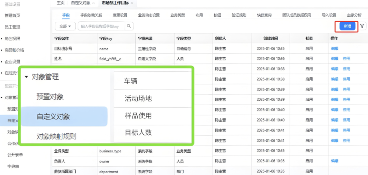Open 公开表单 in the sidebar
The image size is (368, 175).
(x=15, y=155)
